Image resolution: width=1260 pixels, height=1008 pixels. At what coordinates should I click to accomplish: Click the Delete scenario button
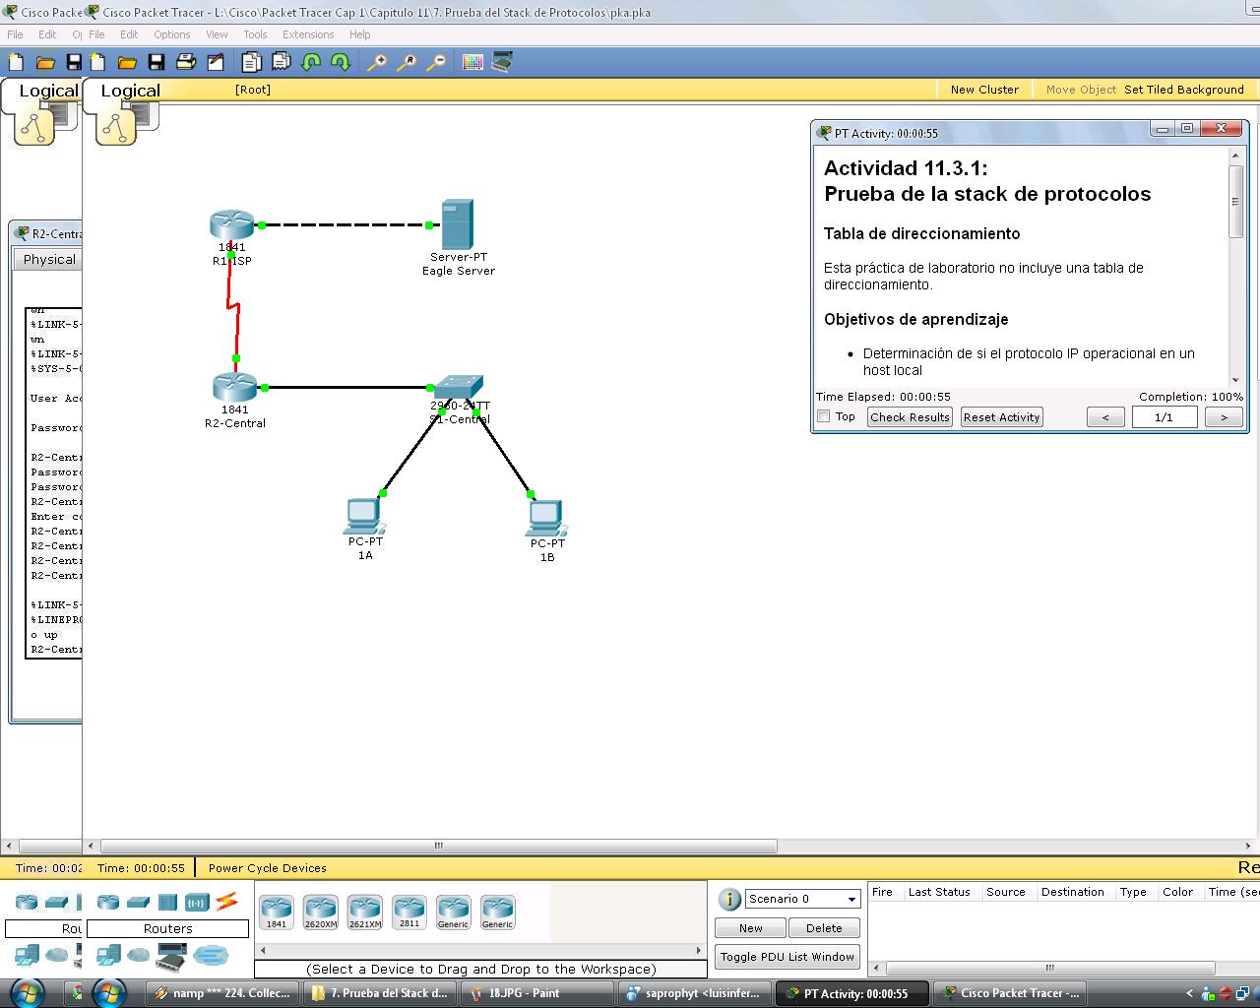[x=824, y=928]
